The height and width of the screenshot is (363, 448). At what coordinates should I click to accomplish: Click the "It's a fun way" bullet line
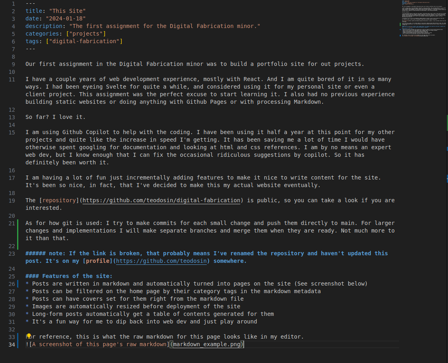[141, 322]
